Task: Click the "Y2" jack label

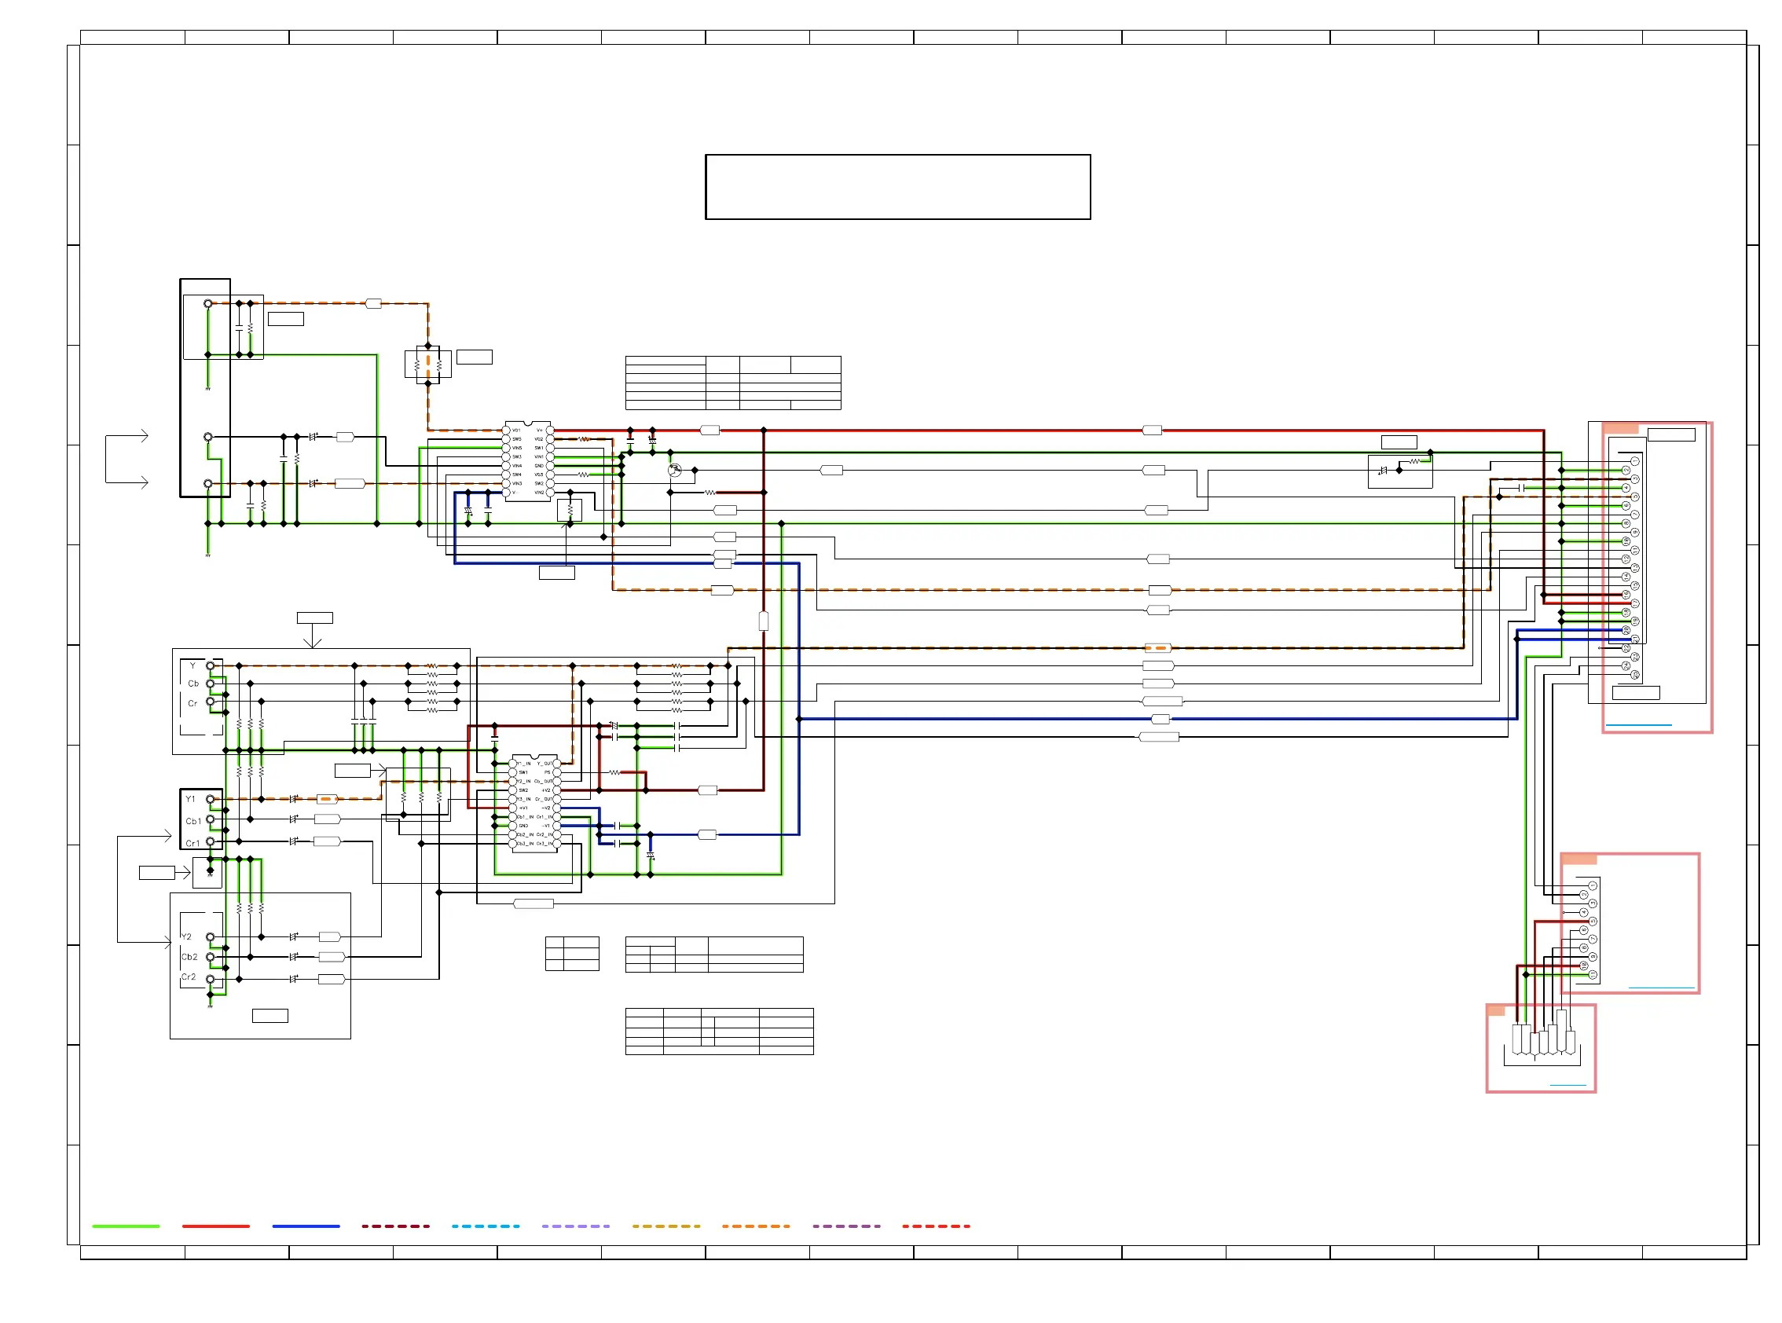Action: pos(187,937)
